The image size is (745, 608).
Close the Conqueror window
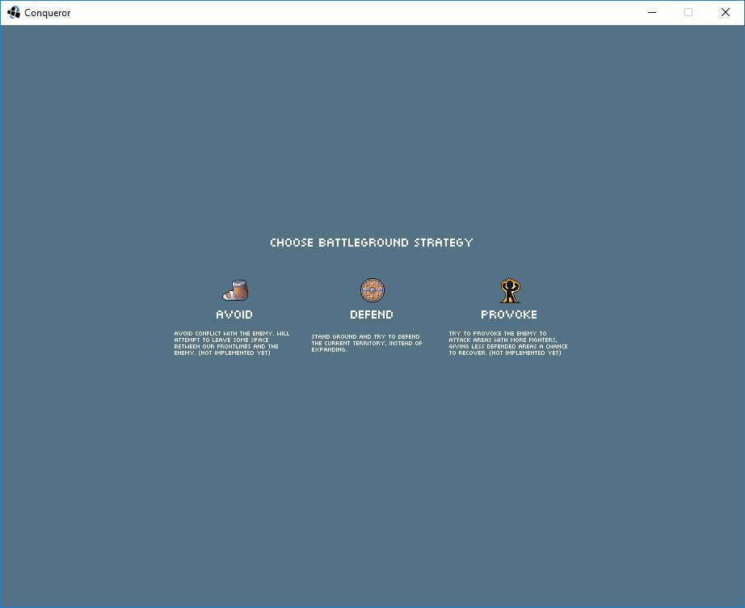click(x=726, y=12)
